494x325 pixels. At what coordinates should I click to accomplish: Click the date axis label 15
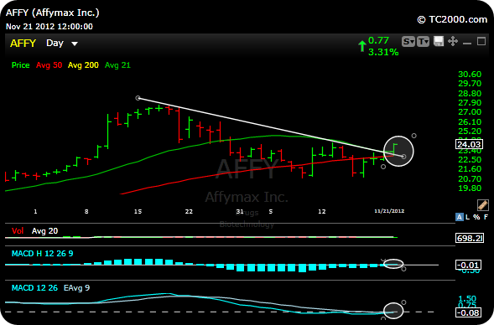pos(138,211)
